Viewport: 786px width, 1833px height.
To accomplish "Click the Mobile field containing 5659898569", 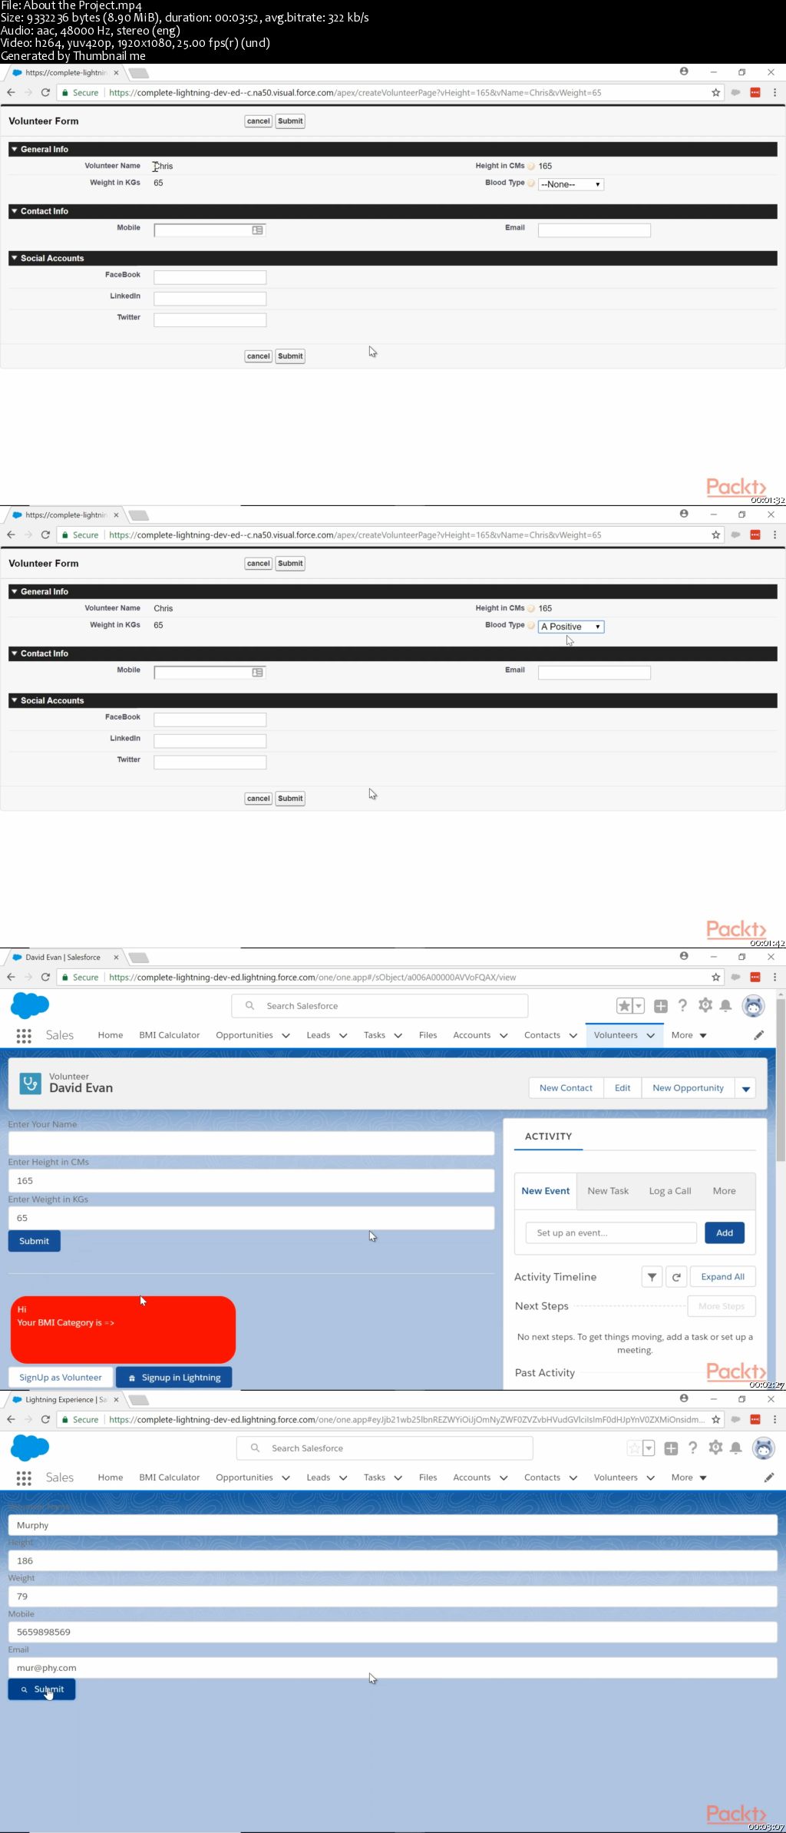I will point(392,1632).
